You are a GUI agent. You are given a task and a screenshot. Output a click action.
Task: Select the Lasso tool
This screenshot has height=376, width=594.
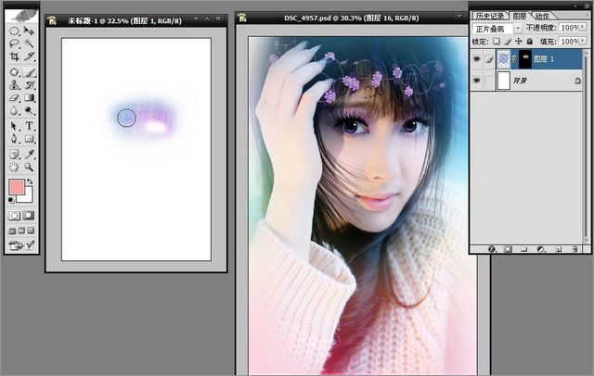click(14, 44)
